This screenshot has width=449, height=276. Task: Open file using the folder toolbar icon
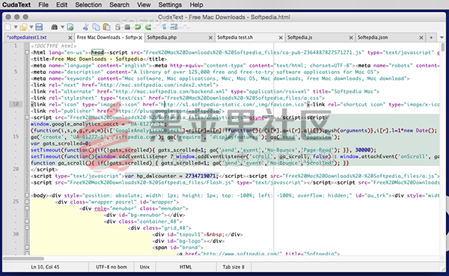coord(23,27)
